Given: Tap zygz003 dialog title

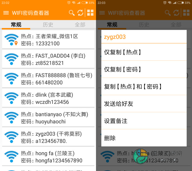Looking at the screenshot, I should 115,37.
